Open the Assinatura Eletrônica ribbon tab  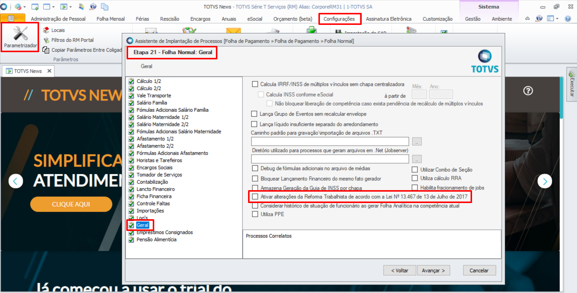388,19
